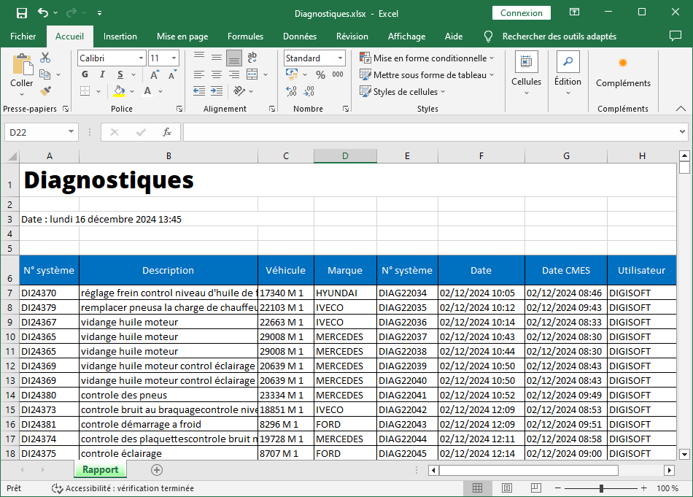The width and height of the screenshot is (693, 497).
Task: Select the Rapport sheet tab
Action: (x=101, y=469)
